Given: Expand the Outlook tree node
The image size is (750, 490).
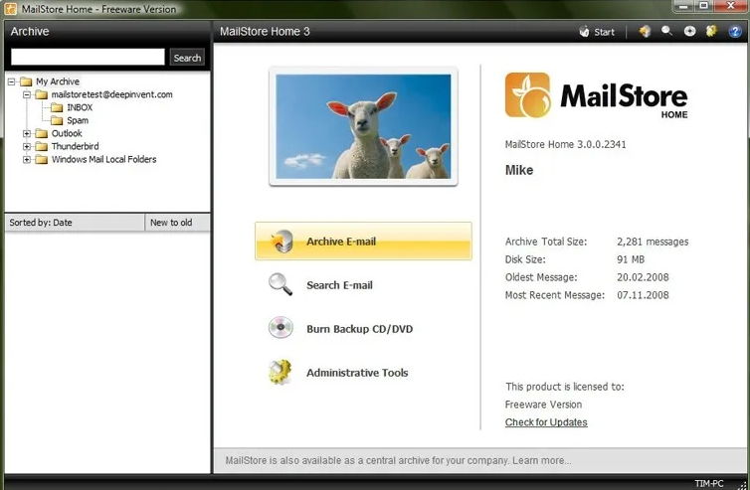Looking at the screenshot, I should point(27,133).
